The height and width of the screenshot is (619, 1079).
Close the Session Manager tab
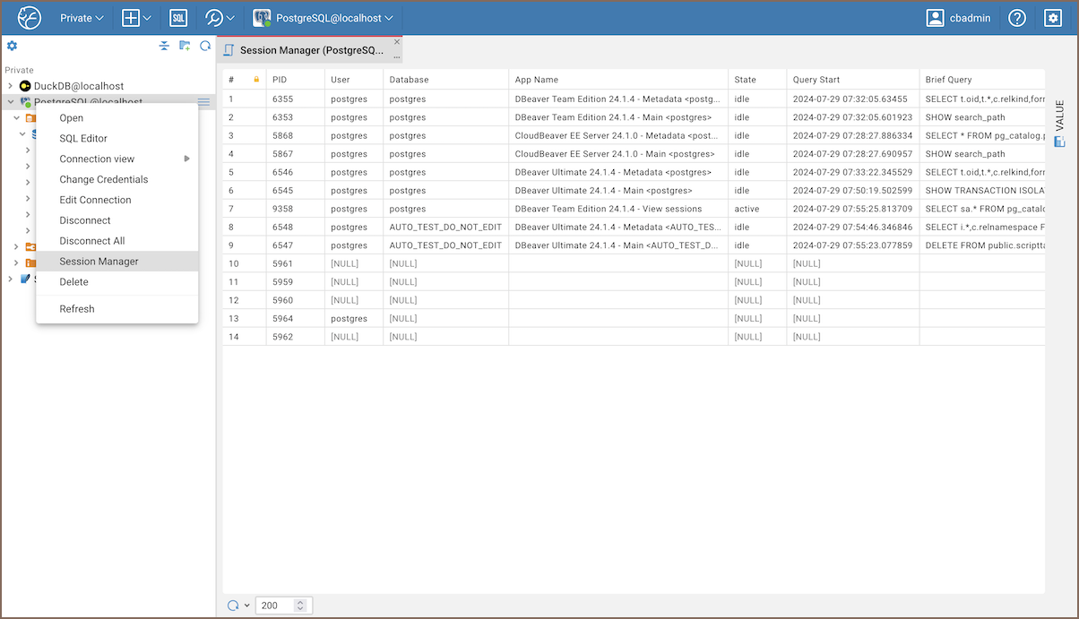click(x=397, y=42)
